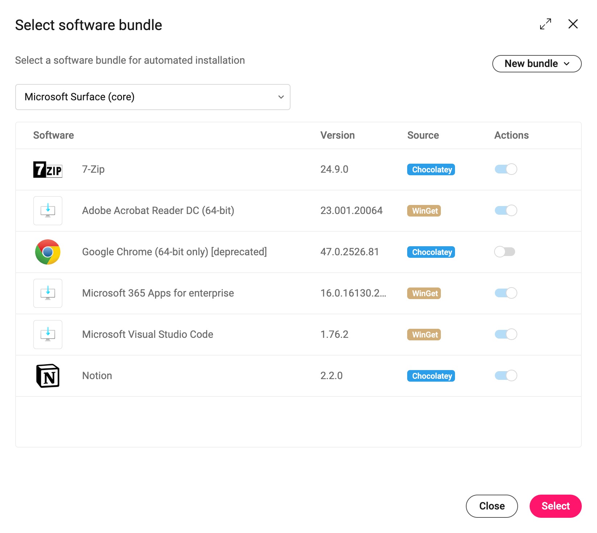Click the Close button
This screenshot has height=533, width=597.
point(492,506)
